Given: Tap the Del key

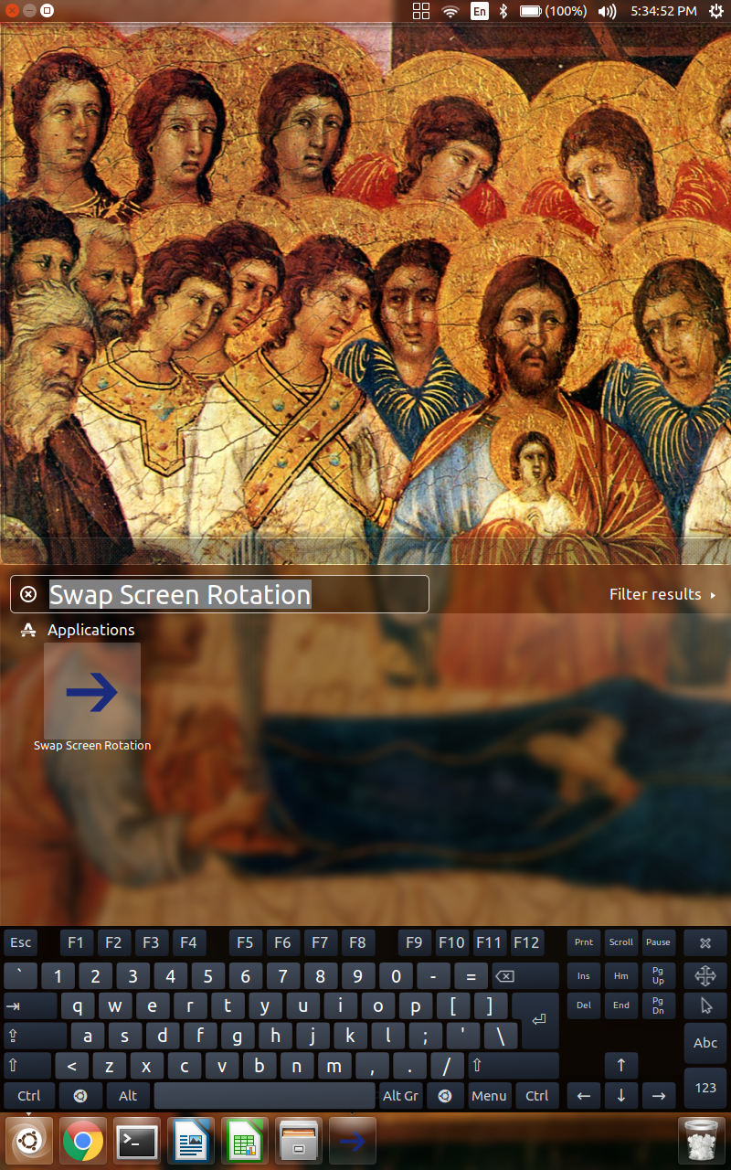Looking at the screenshot, I should (x=584, y=1005).
